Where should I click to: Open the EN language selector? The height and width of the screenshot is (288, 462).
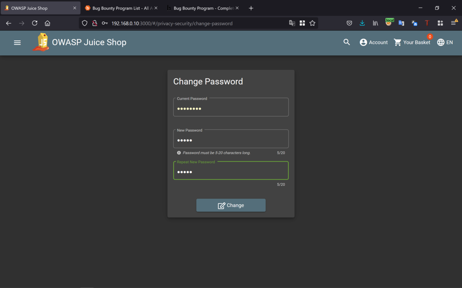coord(445,42)
